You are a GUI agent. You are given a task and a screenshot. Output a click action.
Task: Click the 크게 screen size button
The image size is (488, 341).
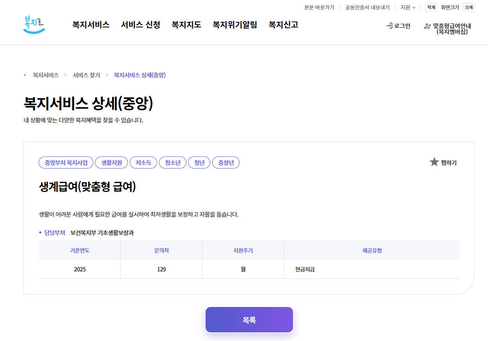click(x=468, y=7)
